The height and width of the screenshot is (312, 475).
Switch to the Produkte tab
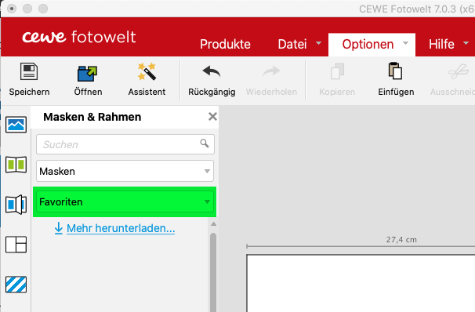(225, 44)
